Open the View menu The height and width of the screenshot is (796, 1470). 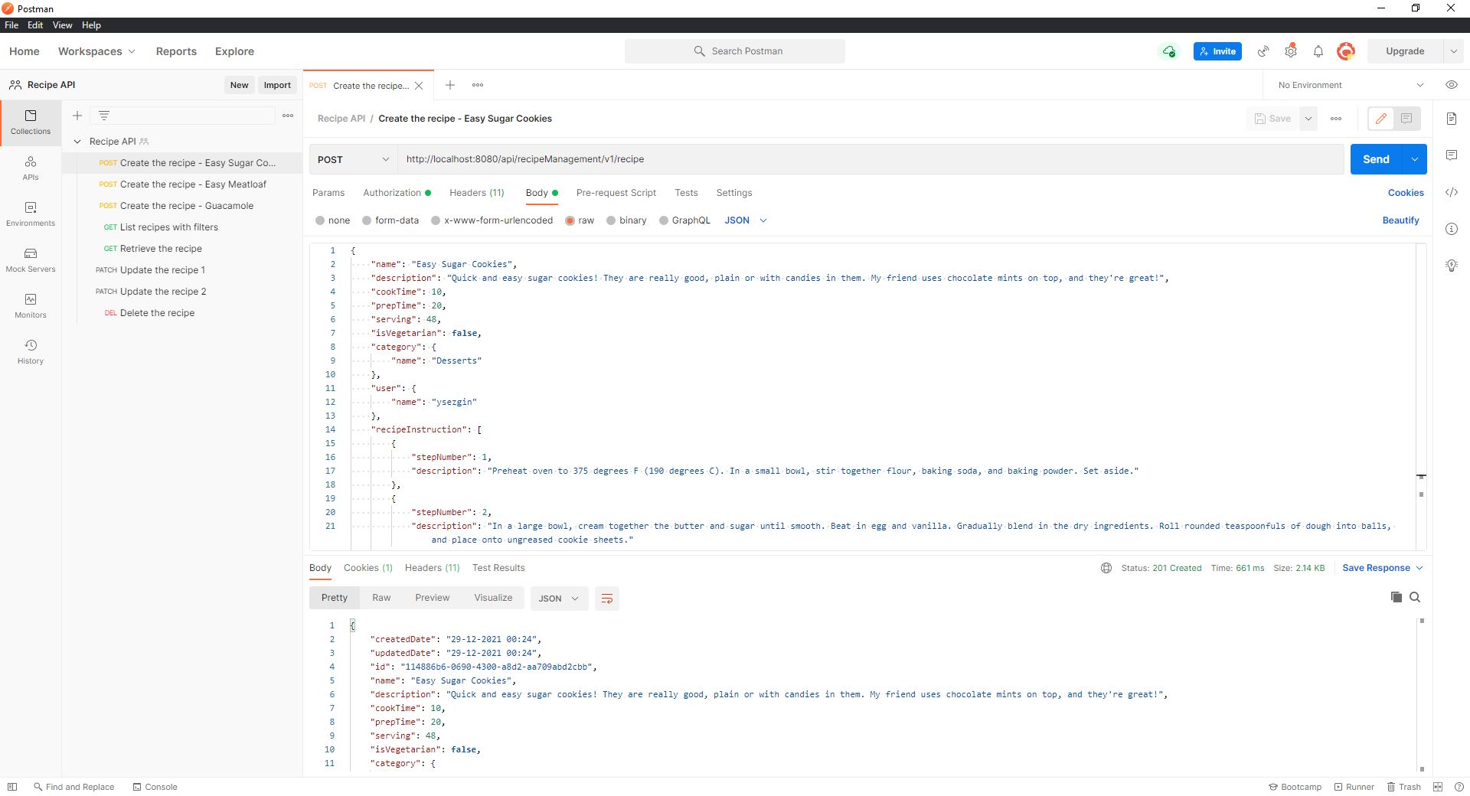[62, 25]
